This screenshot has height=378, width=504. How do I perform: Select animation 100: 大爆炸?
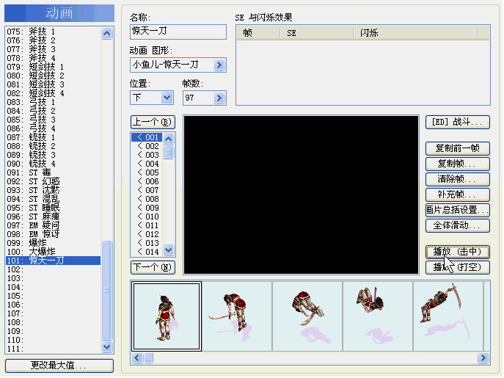[53, 252]
